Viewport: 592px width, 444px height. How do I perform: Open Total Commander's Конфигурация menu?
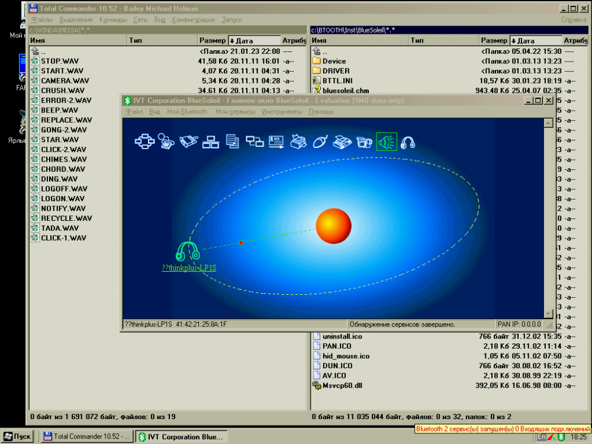coord(193,20)
